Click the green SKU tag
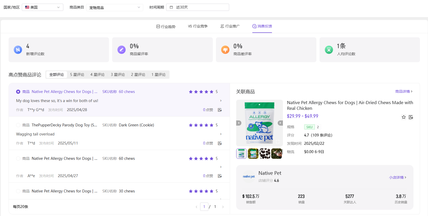The height and width of the screenshot is (216, 428). pyautogui.click(x=309, y=127)
